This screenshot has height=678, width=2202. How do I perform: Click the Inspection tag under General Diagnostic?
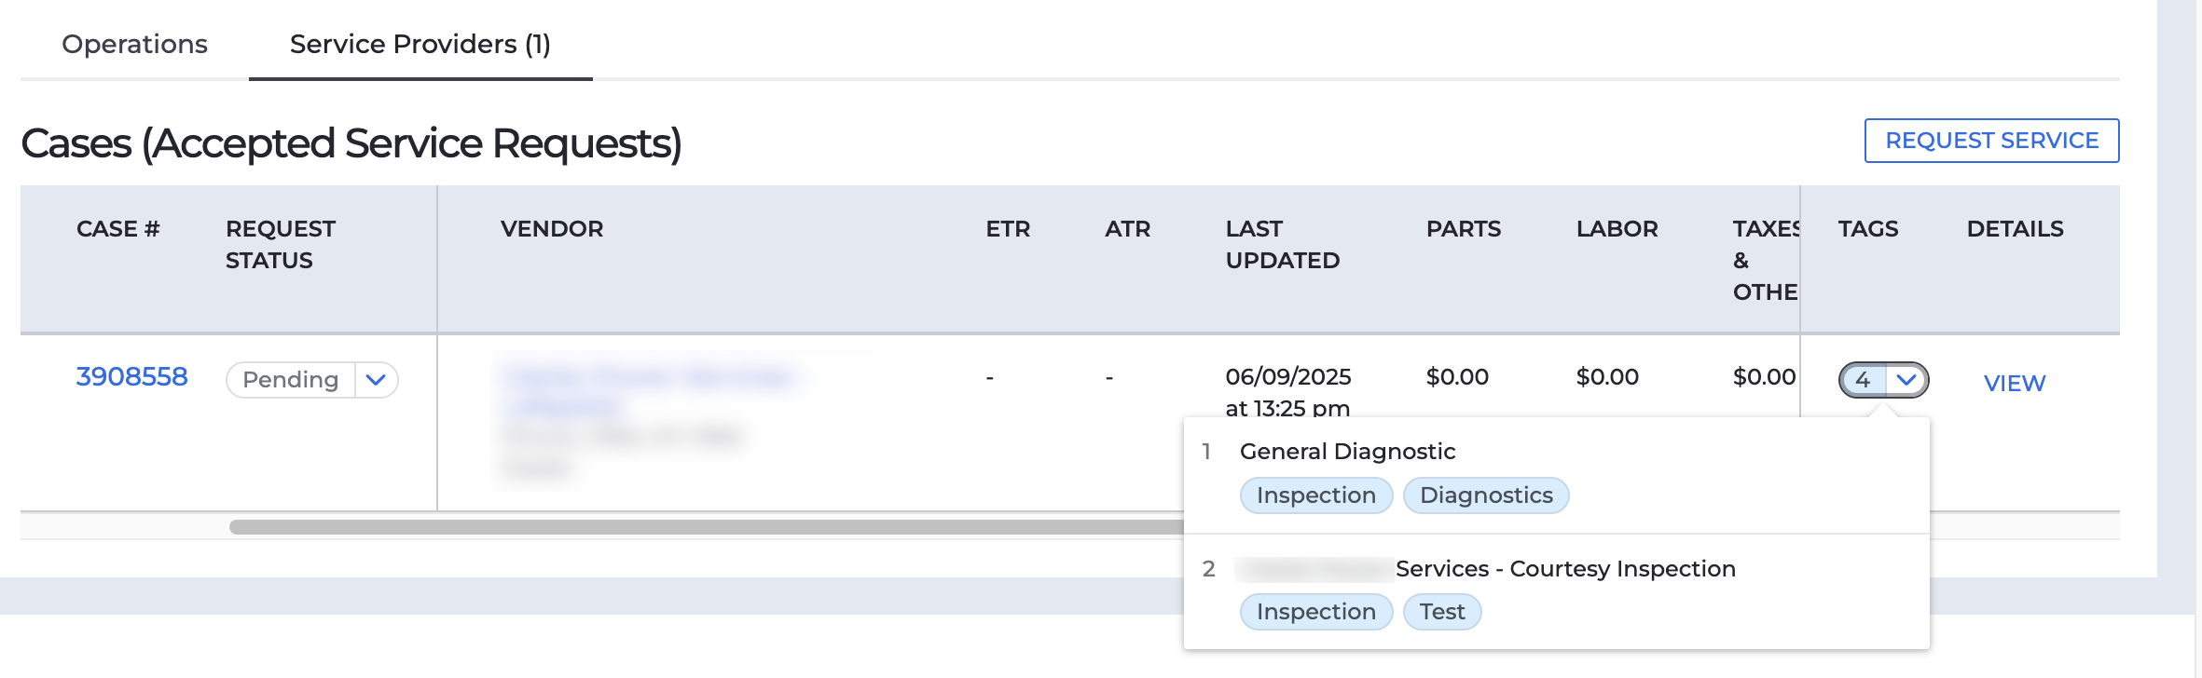pyautogui.click(x=1315, y=495)
